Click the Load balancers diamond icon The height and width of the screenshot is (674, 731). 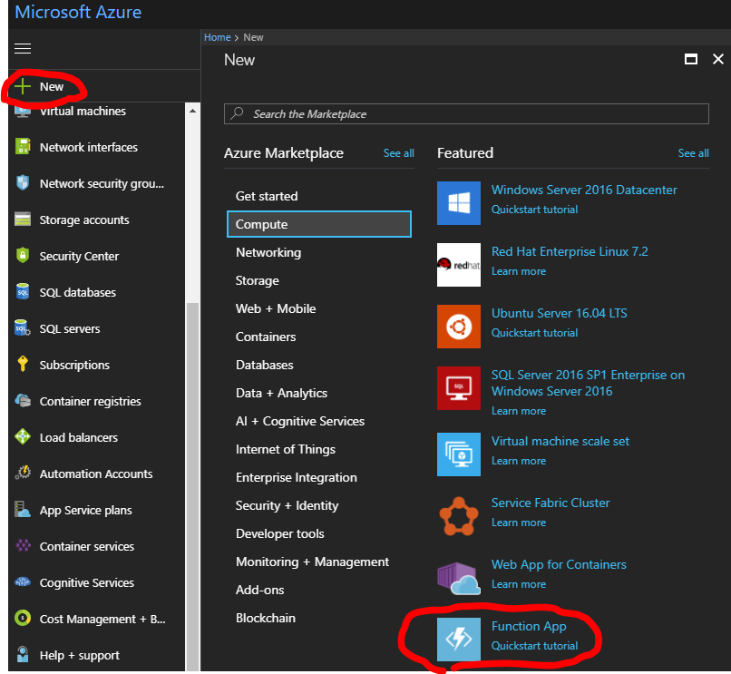(23, 437)
